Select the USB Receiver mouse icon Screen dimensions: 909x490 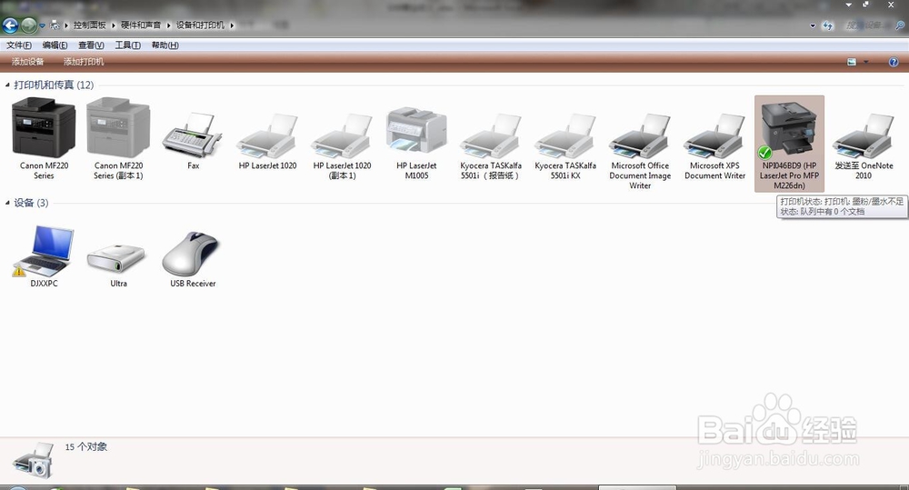(x=191, y=254)
